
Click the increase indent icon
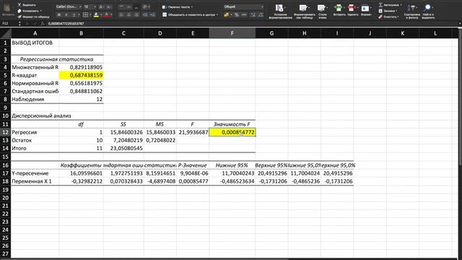pyautogui.click(x=152, y=14)
